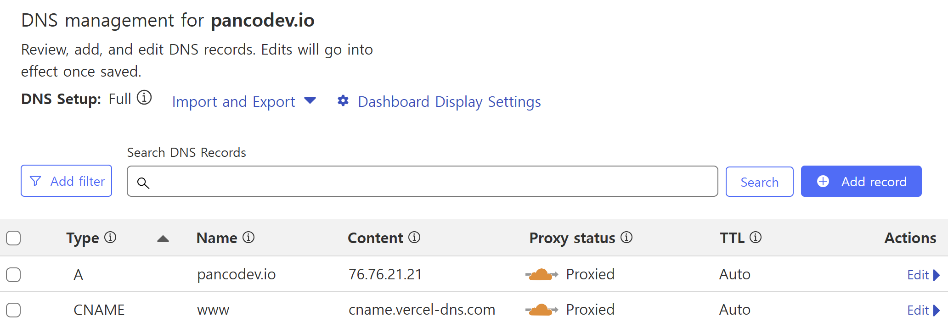Viewport: 948px width, 322px height.
Task: Click the info icon next to Content
Action: click(414, 237)
